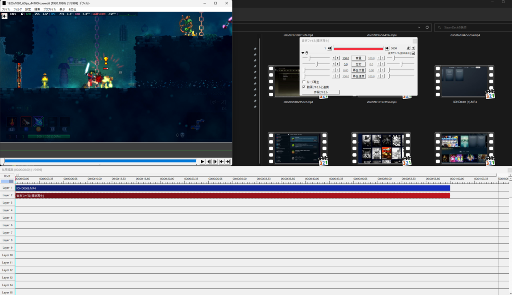
Task: Click the 参照ファイル button
Action: 321,92
